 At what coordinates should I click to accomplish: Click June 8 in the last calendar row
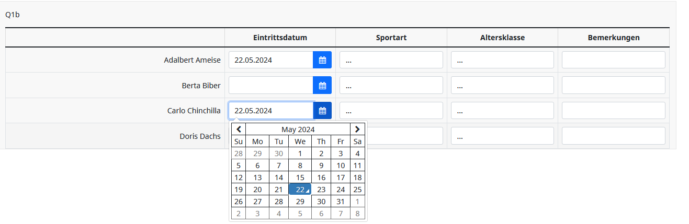click(357, 214)
